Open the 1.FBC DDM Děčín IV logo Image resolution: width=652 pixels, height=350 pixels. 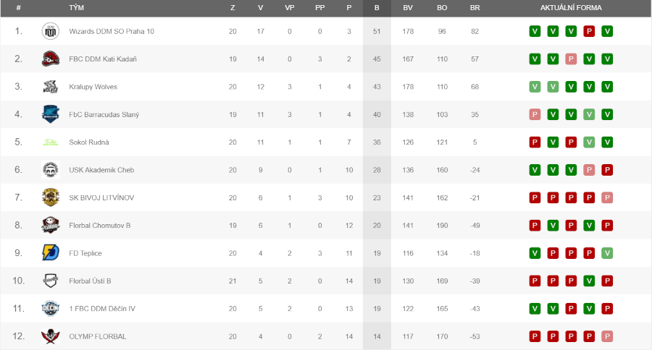pos(51,309)
